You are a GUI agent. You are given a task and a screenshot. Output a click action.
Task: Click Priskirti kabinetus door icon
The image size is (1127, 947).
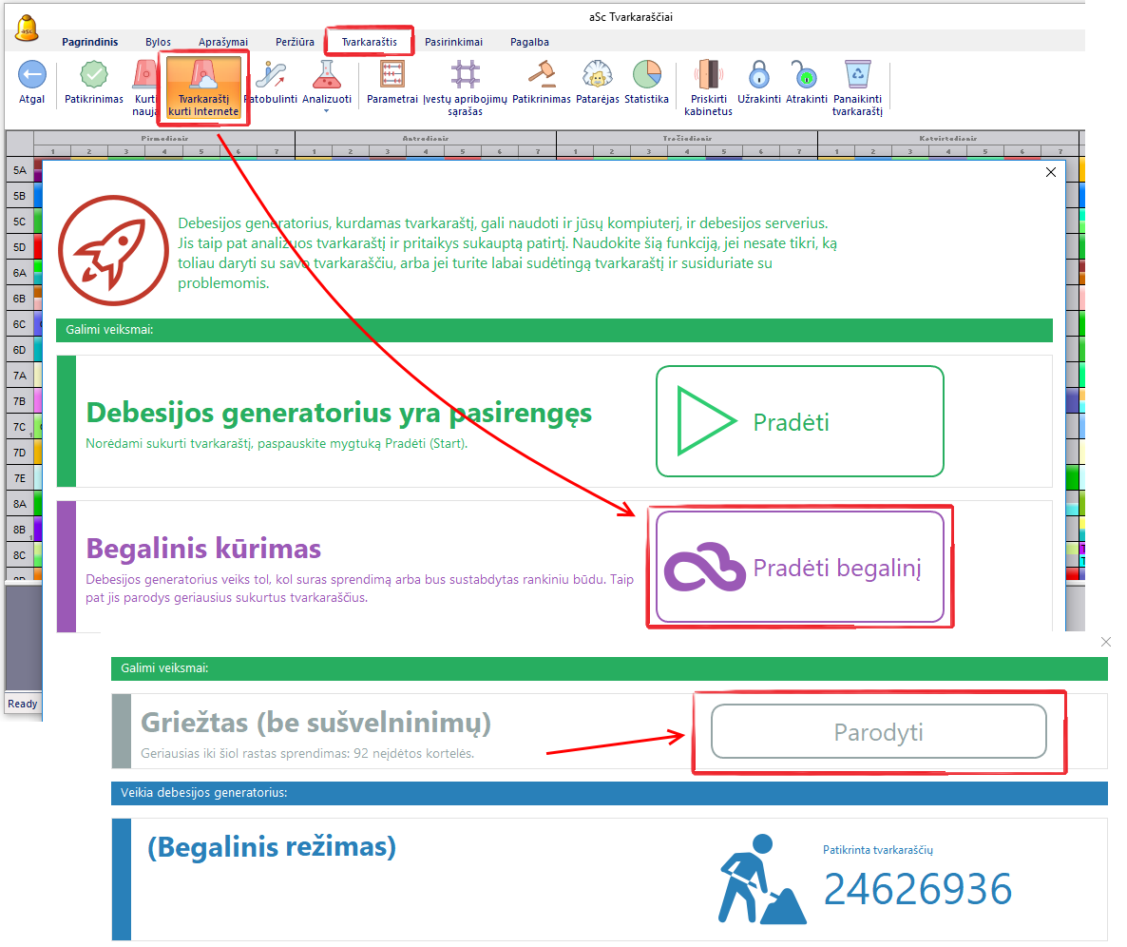pyautogui.click(x=708, y=75)
